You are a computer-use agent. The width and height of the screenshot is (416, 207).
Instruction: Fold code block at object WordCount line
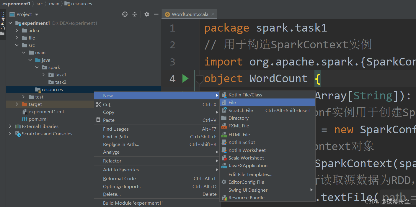click(x=200, y=79)
